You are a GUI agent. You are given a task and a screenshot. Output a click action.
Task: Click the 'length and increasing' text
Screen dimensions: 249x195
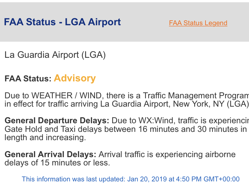click(45, 138)
